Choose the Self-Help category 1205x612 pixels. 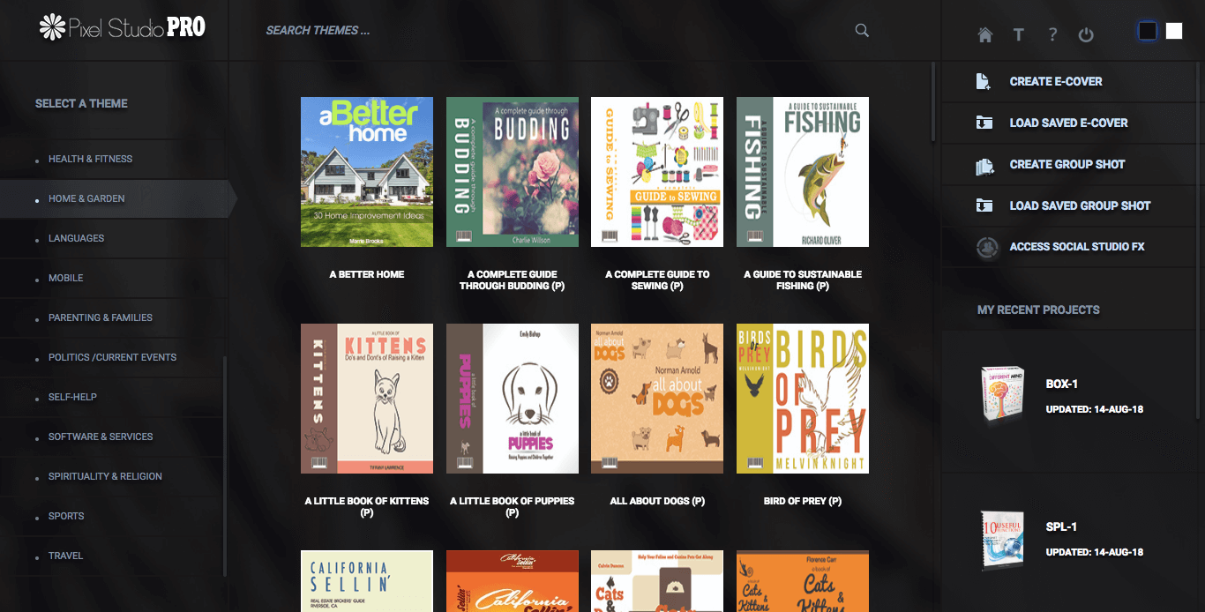(72, 397)
